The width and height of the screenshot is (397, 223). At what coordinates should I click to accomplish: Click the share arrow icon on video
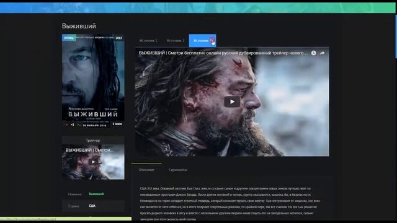[322, 53]
